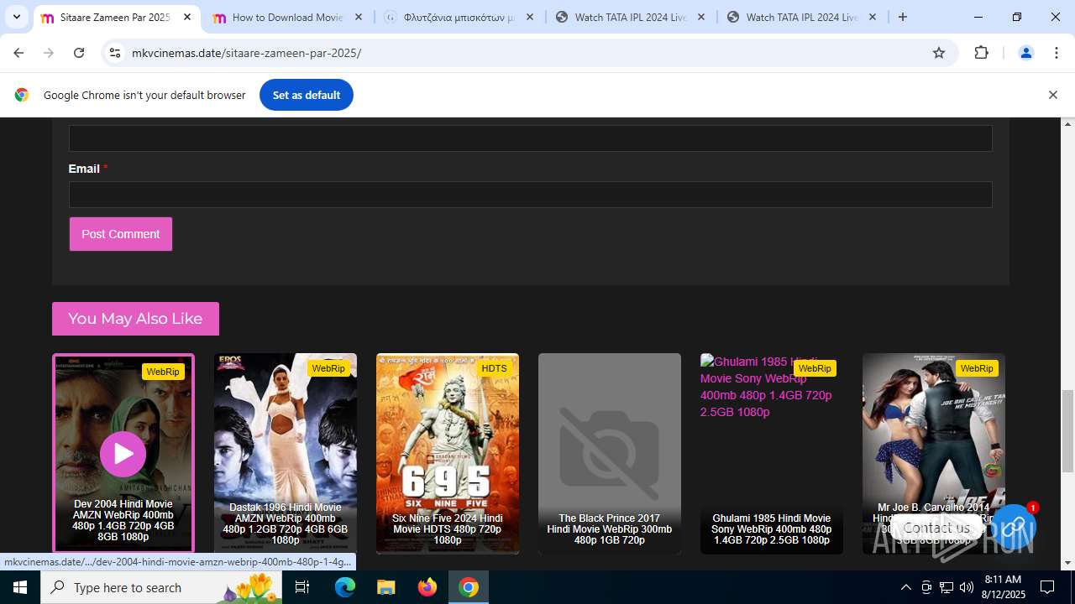Click the Chrome taskbar icon
1075x604 pixels.
tap(468, 587)
